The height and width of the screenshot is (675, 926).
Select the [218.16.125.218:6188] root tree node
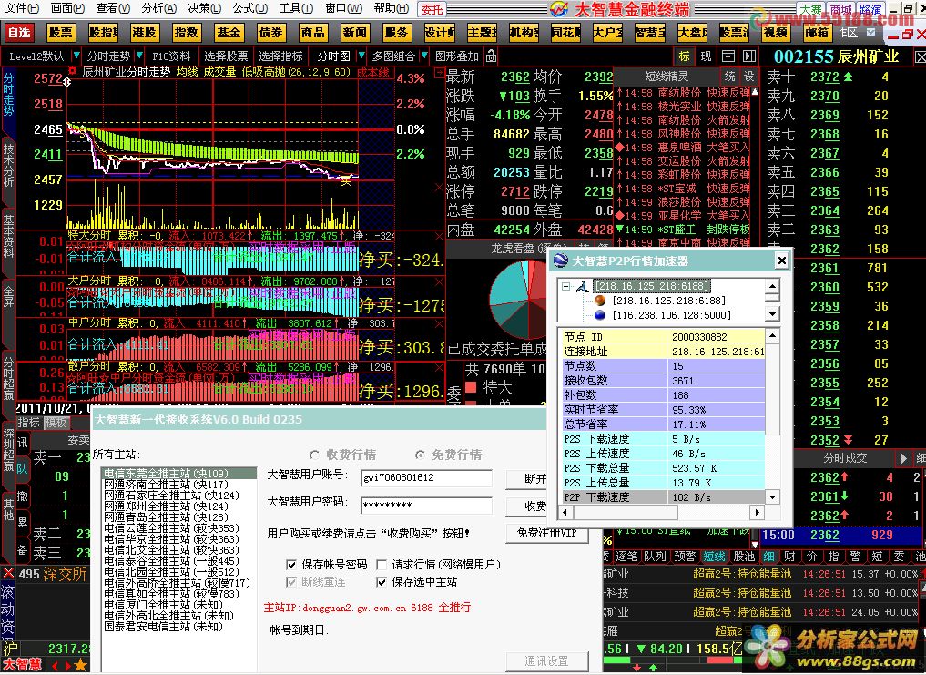(x=651, y=286)
